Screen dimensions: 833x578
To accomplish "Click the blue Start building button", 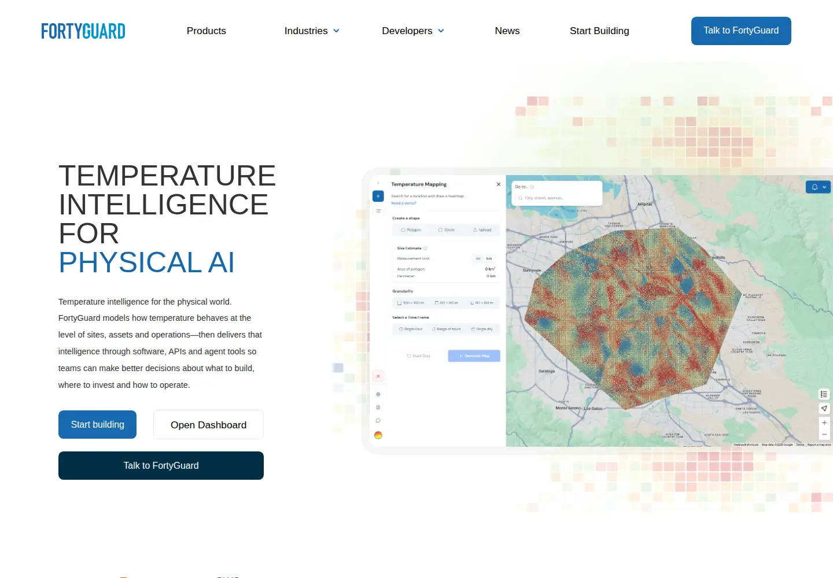I will coord(97,425).
